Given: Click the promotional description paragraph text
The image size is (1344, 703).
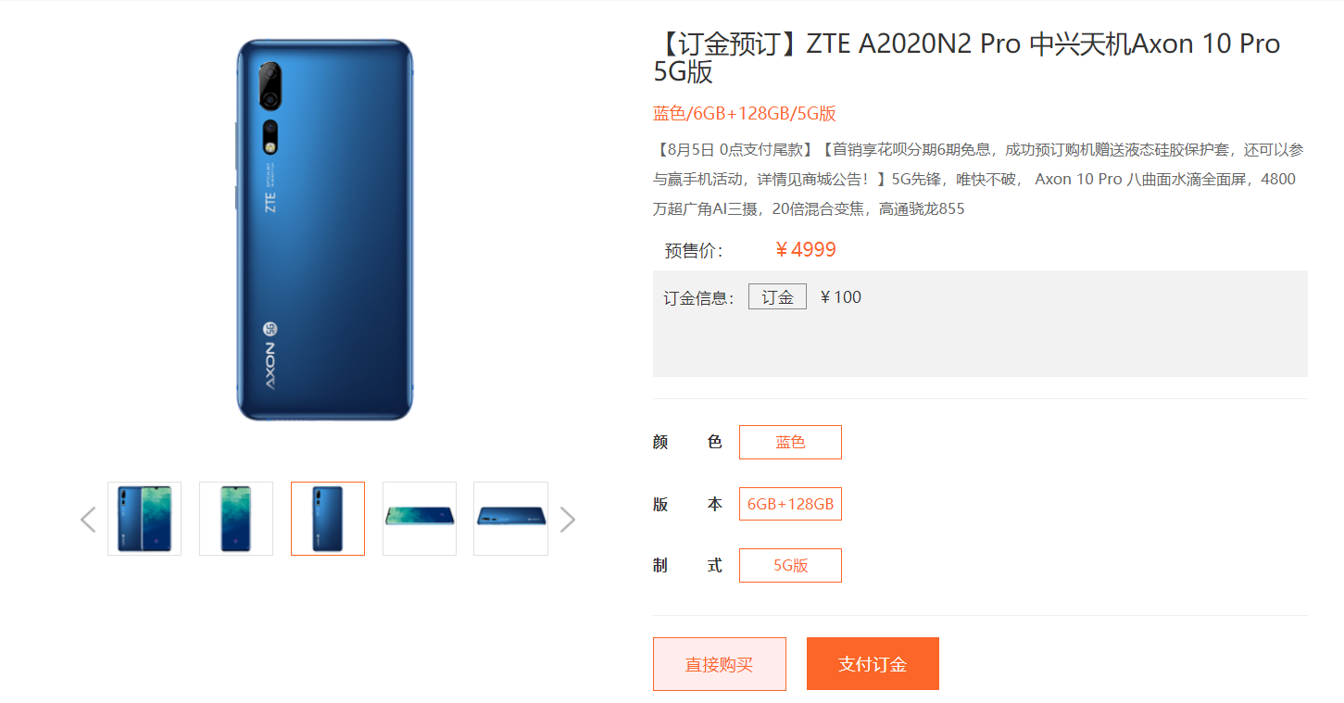Looking at the screenshot, I should coord(974,179).
